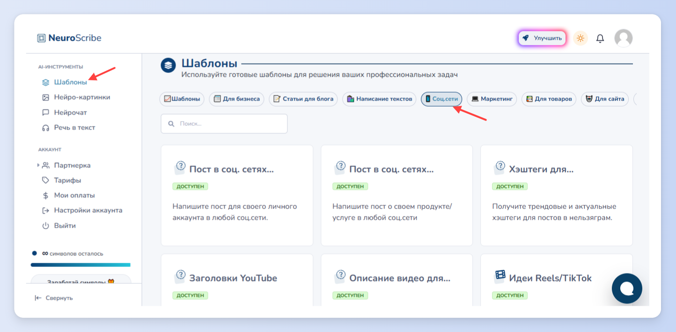
Task: Open the Идеи Reels/TikTok template
Action: coord(557,280)
